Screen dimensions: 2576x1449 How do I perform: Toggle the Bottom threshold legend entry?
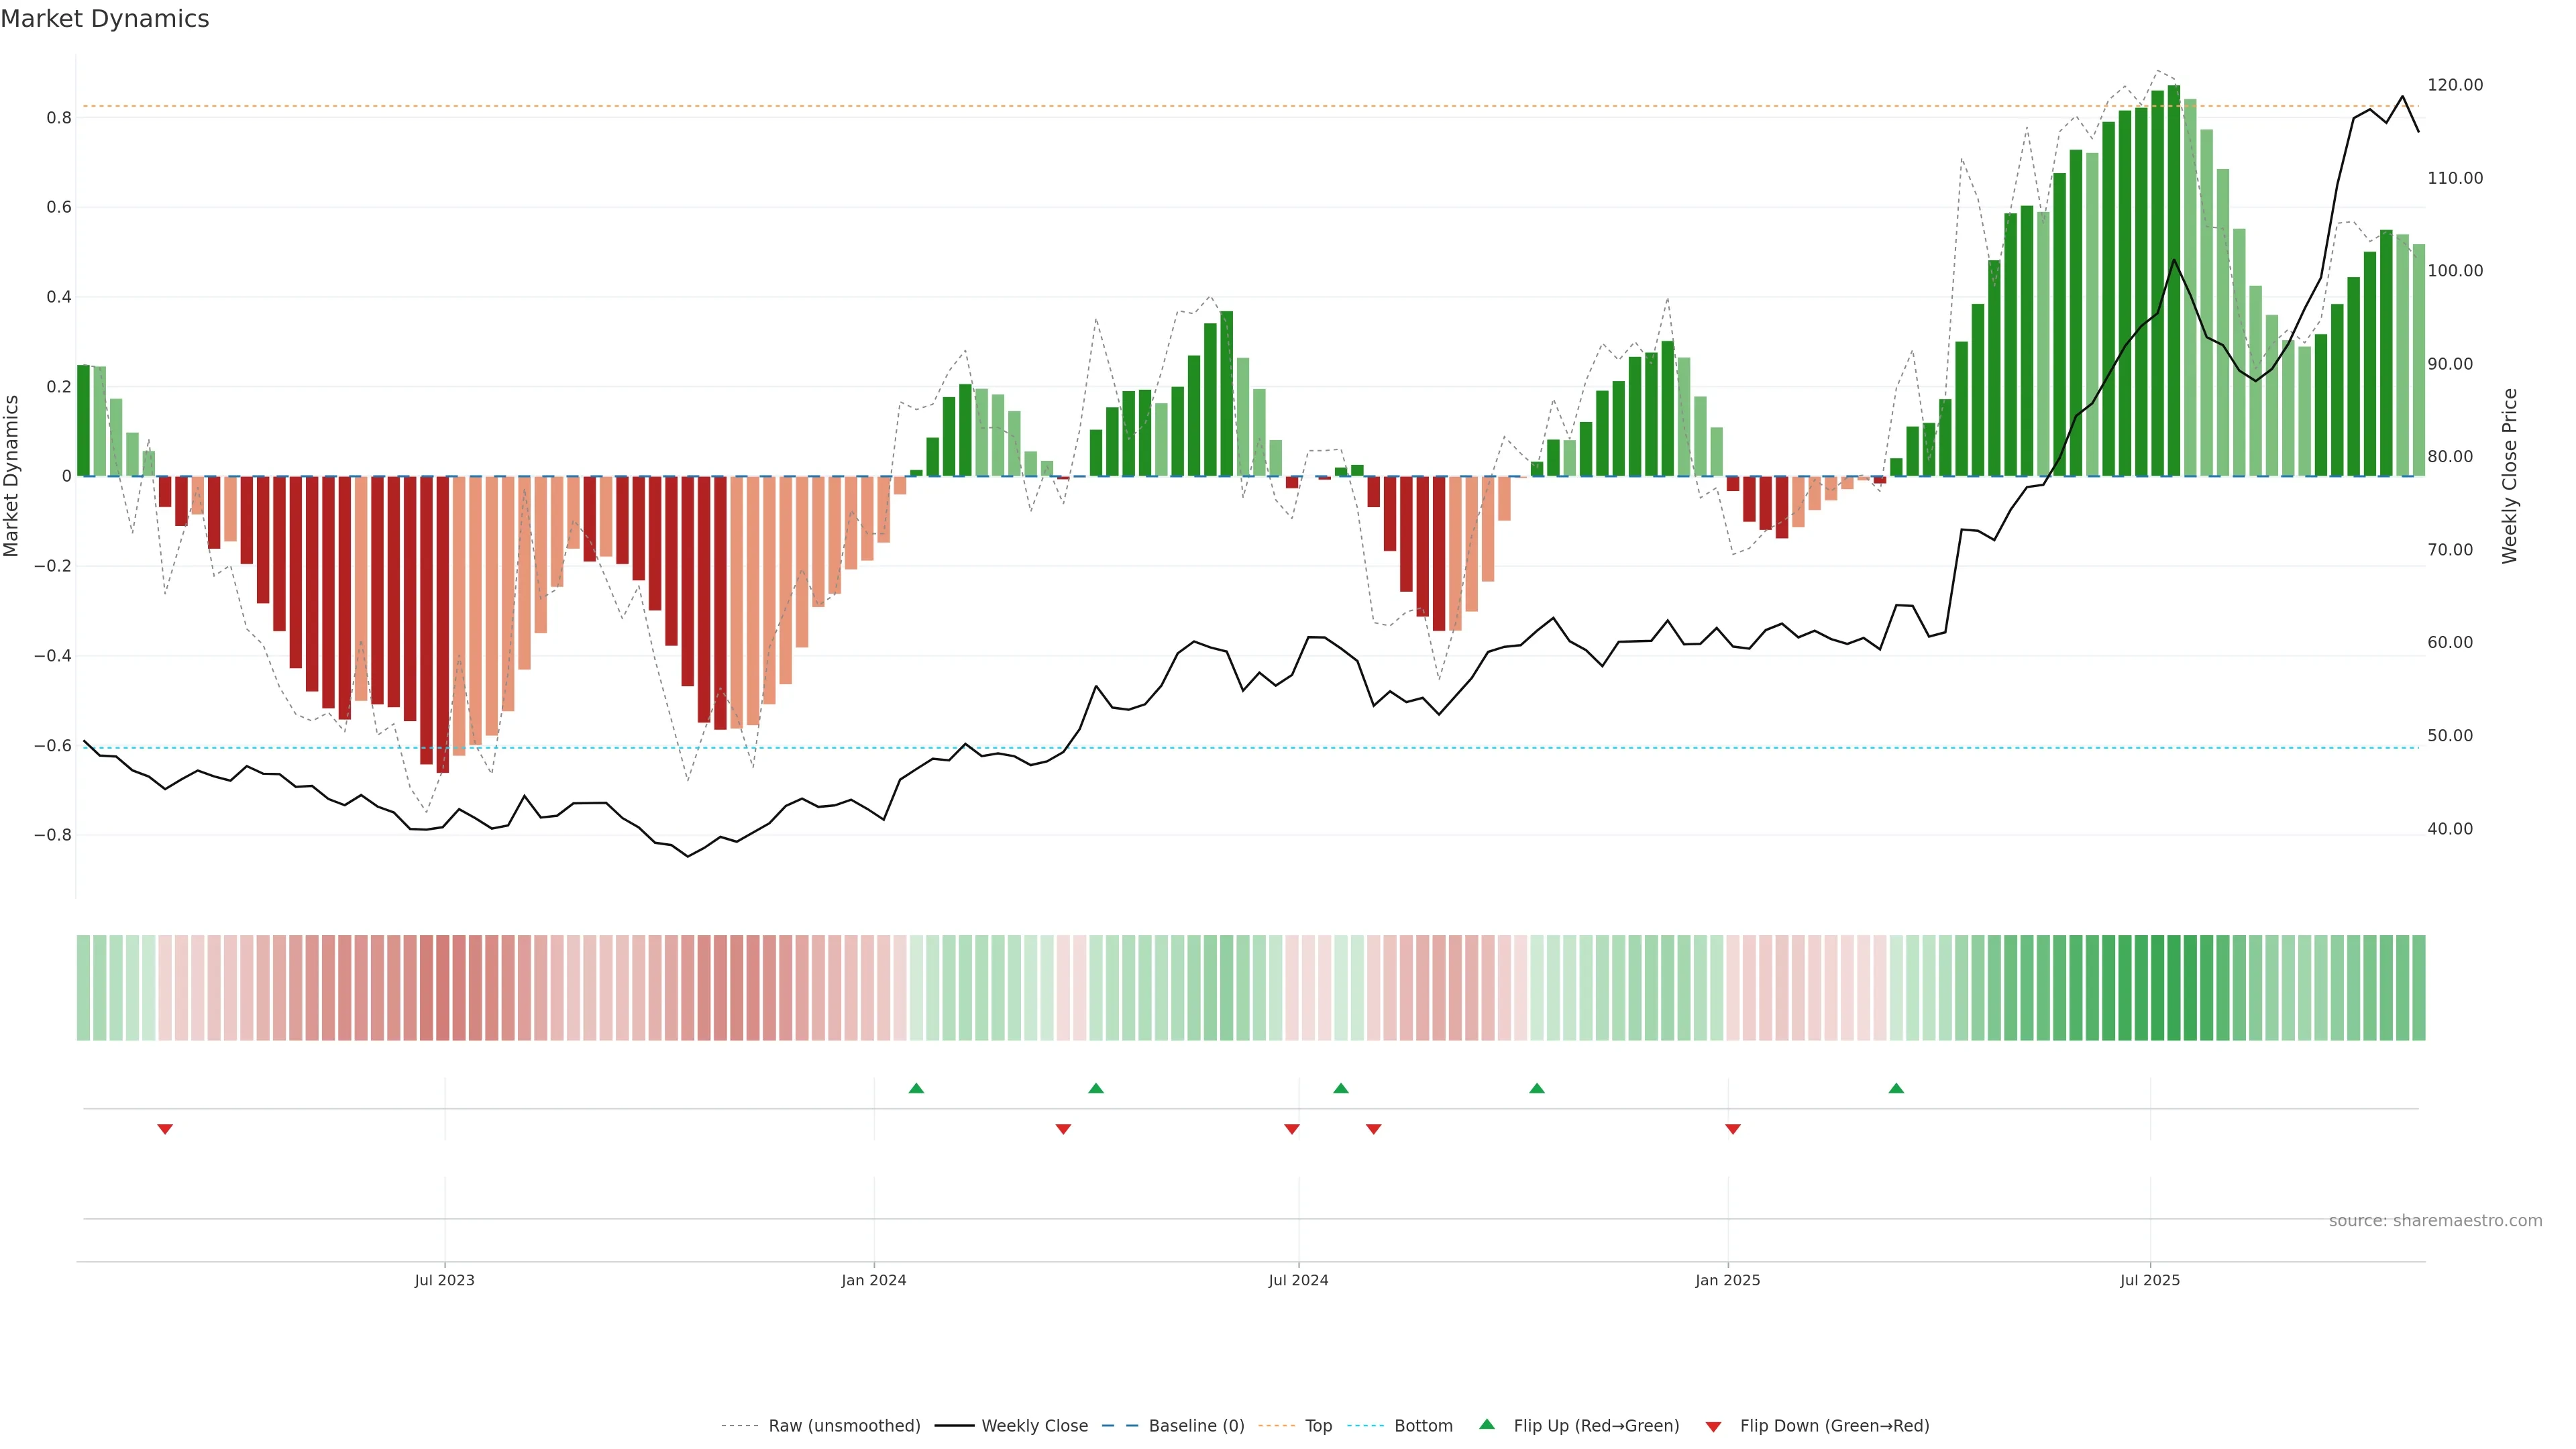[x=1423, y=1426]
